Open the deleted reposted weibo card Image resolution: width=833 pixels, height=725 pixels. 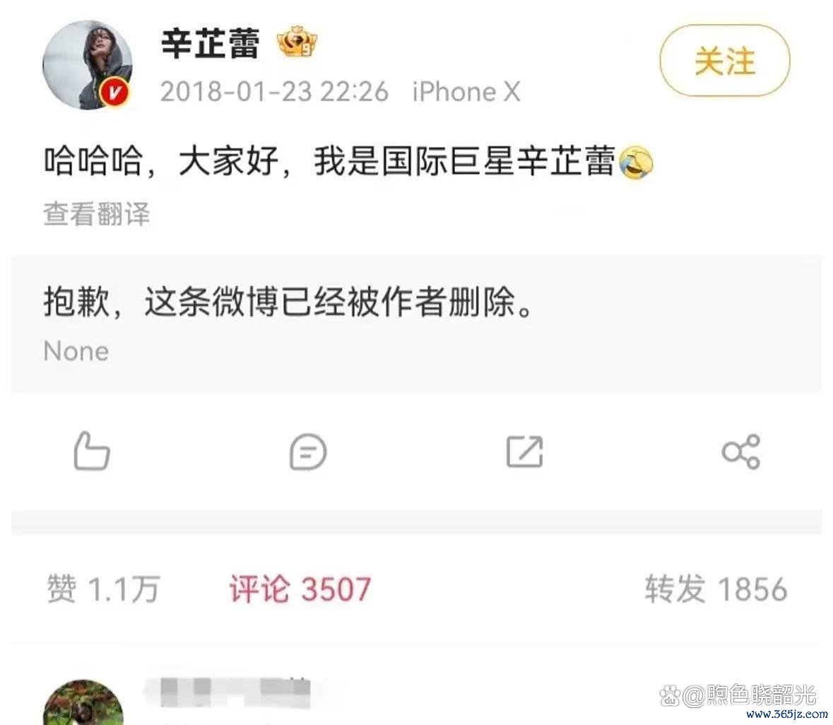417,324
